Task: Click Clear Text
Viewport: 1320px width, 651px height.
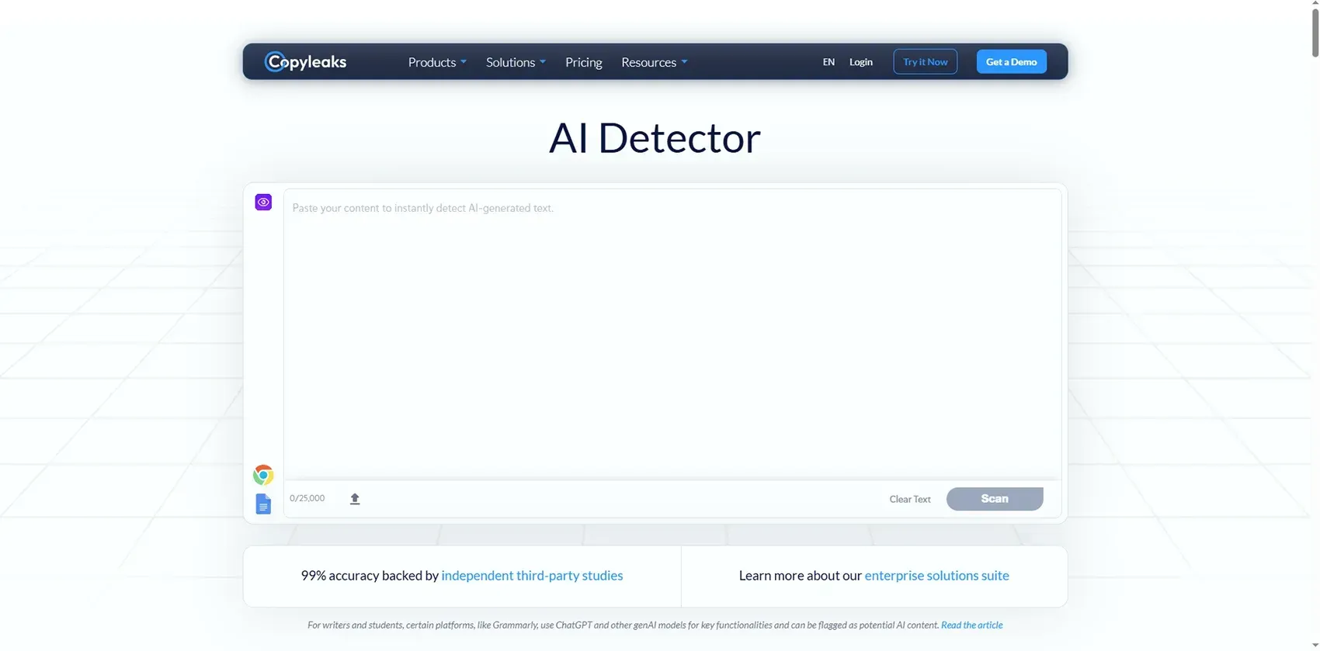Action: coord(909,499)
